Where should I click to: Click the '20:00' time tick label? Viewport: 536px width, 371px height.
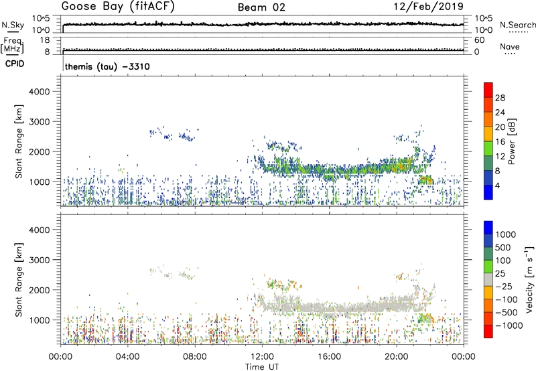click(x=397, y=357)
